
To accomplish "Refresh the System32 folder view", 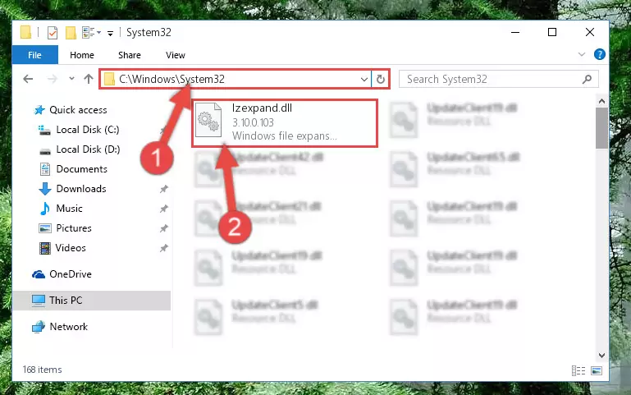I will pos(381,80).
